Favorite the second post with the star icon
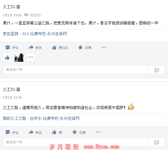 click(75, 132)
